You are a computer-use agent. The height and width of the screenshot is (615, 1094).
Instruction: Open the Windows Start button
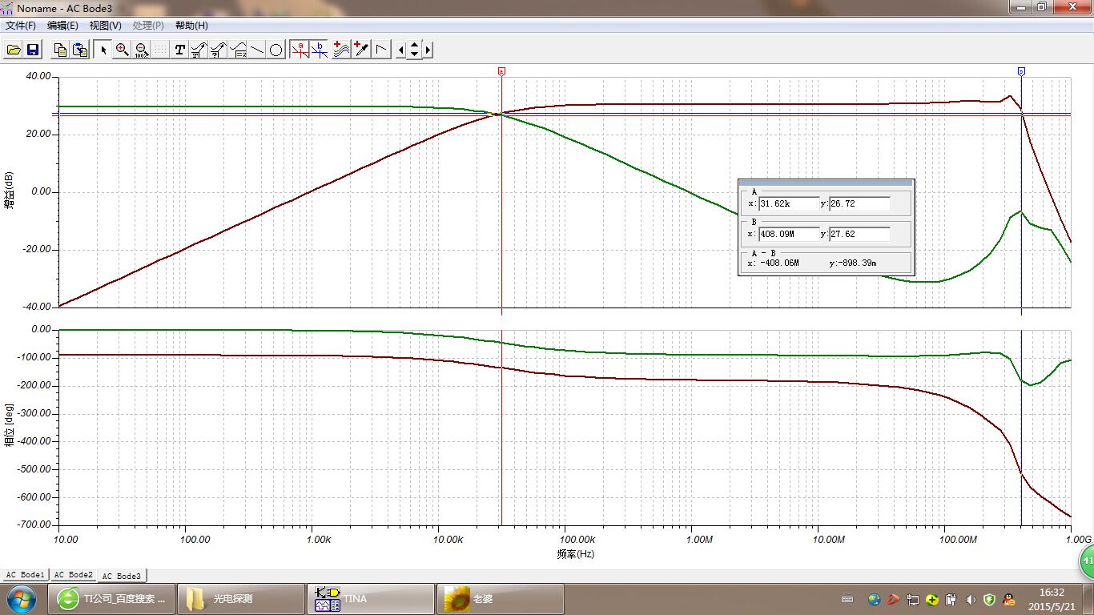pyautogui.click(x=20, y=598)
